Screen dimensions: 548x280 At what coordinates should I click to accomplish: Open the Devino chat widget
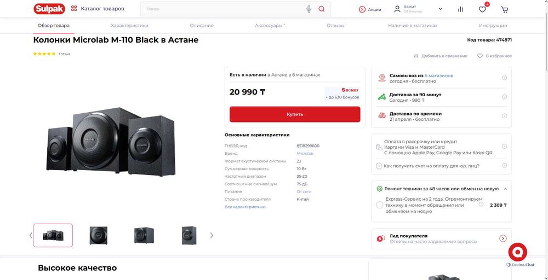click(518, 253)
